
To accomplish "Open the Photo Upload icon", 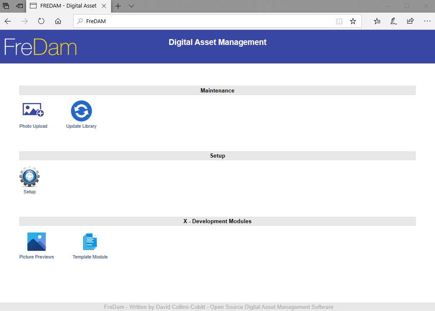I will (x=33, y=110).
